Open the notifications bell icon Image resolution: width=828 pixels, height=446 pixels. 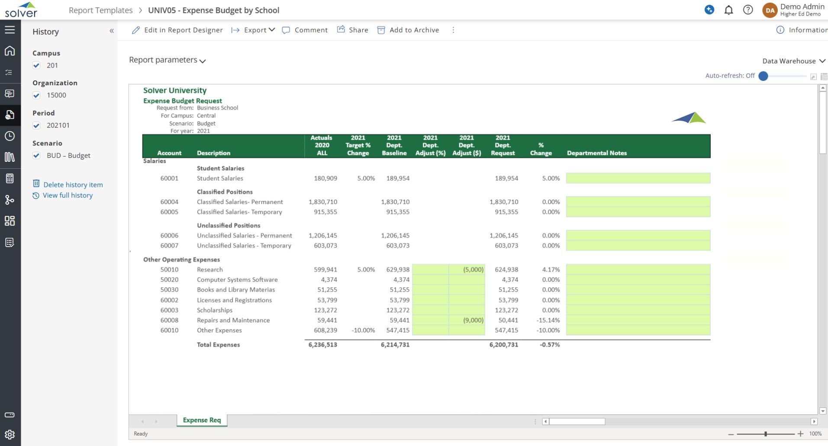point(729,10)
